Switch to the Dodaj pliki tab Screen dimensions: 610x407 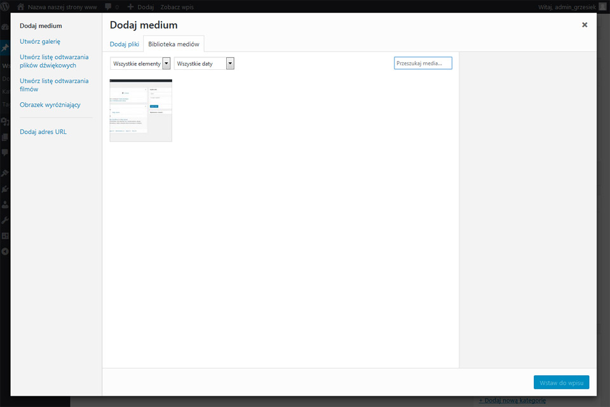(124, 44)
